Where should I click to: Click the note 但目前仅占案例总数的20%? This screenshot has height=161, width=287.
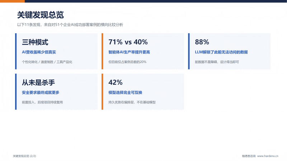127,62
